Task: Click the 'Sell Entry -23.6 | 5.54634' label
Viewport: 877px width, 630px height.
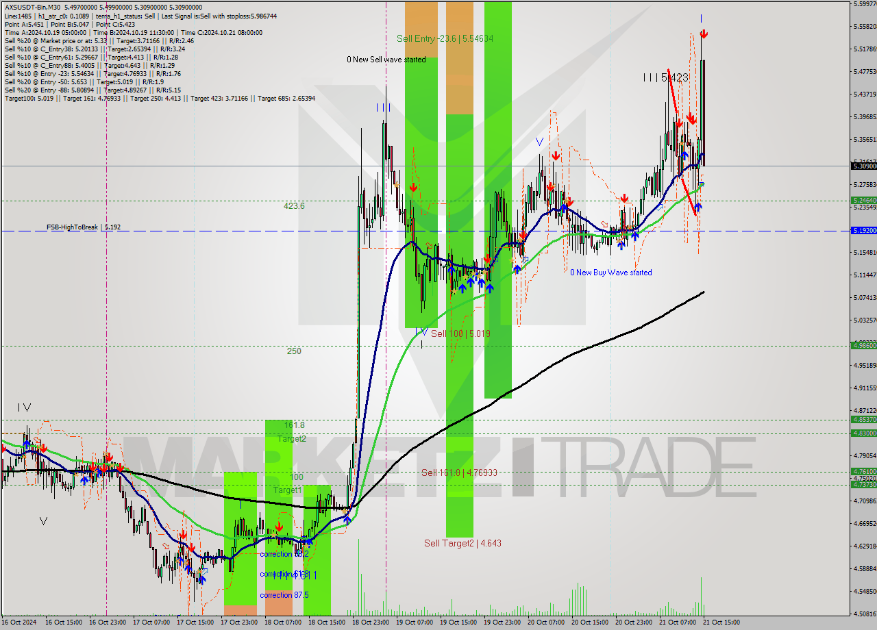Action: coord(445,38)
